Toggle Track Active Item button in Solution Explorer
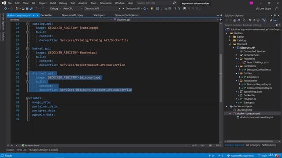 click(263, 20)
